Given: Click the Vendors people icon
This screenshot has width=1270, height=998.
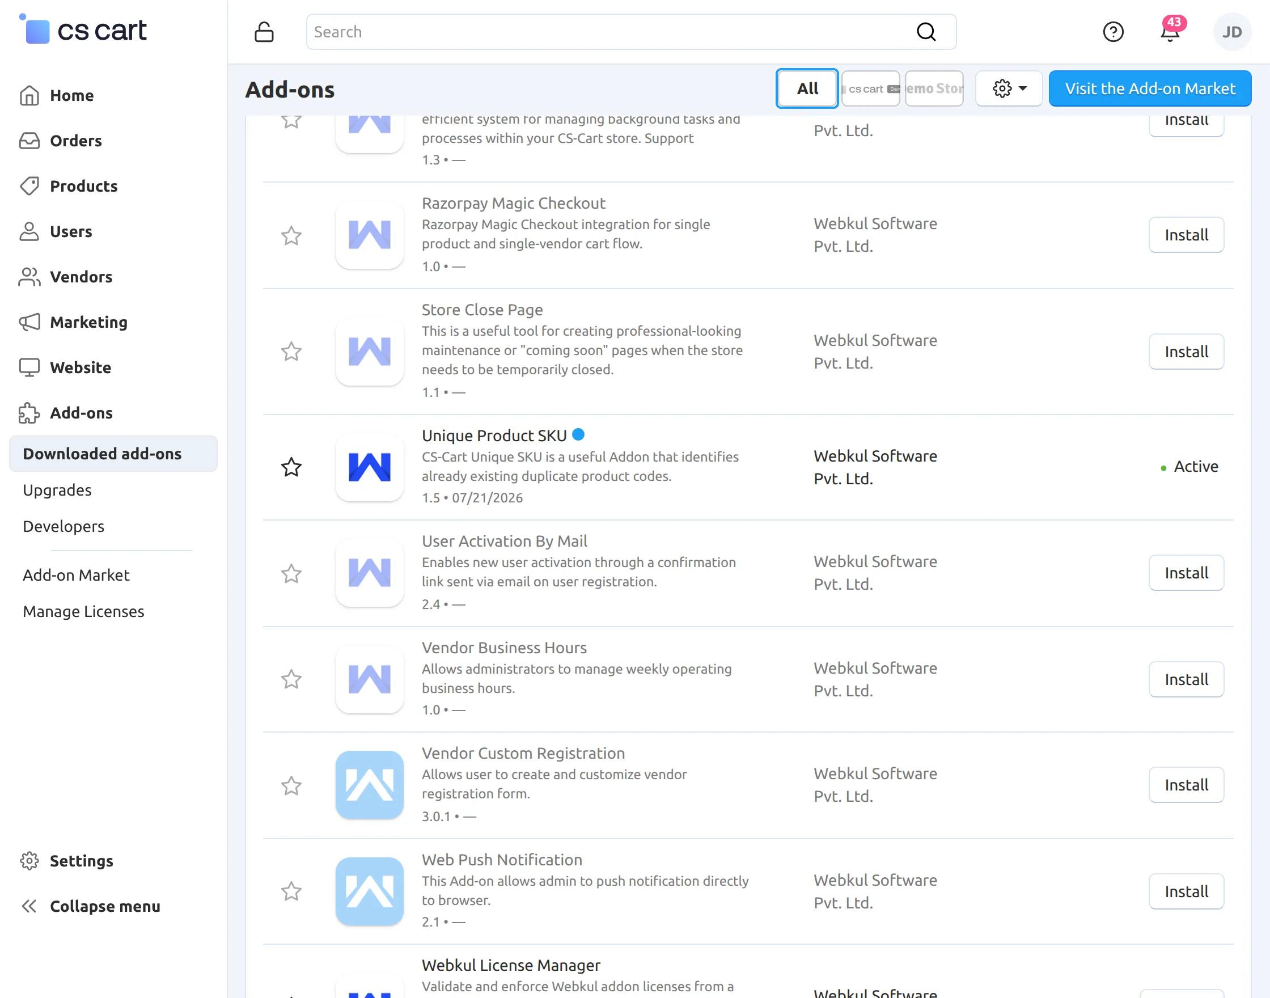Looking at the screenshot, I should click(29, 277).
